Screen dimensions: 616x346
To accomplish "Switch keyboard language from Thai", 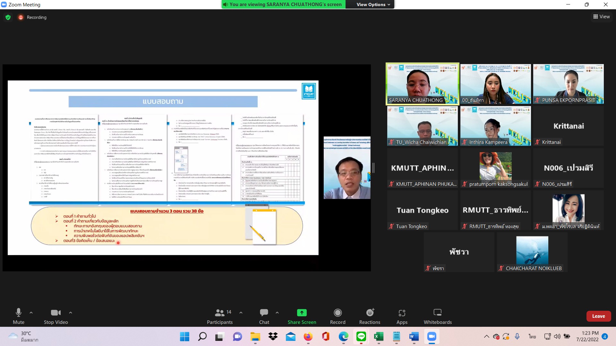I will [532, 336].
